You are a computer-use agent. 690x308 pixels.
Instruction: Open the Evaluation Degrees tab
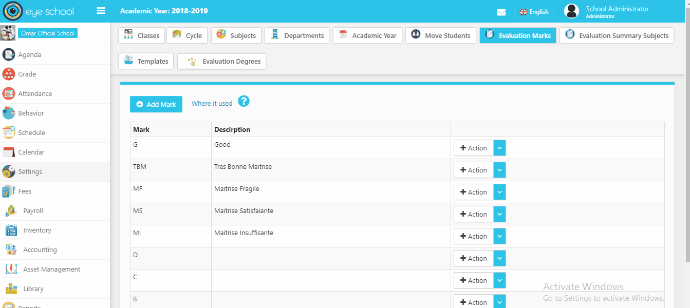pyautogui.click(x=221, y=61)
